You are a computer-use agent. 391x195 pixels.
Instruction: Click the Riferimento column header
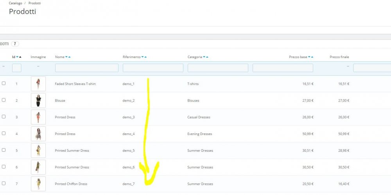pyautogui.click(x=132, y=57)
